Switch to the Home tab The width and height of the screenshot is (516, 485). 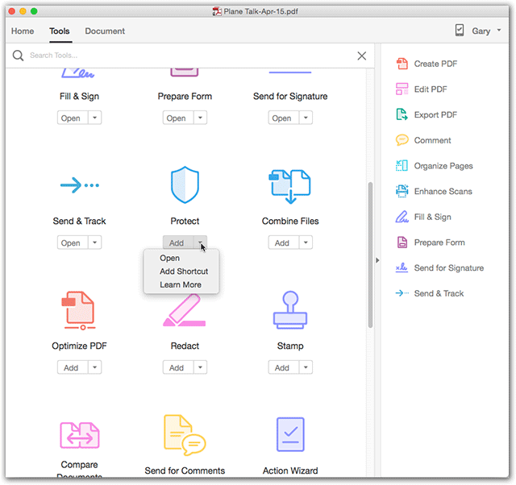23,31
